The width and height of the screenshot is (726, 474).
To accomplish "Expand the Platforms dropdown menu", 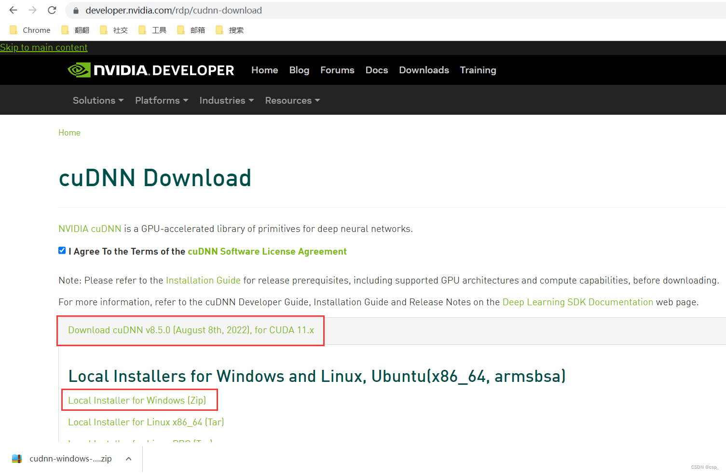I will pyautogui.click(x=162, y=100).
